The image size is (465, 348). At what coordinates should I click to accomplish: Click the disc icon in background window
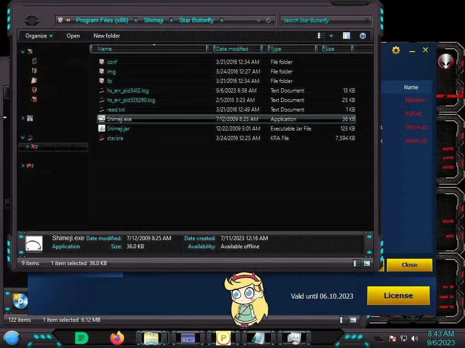point(20,301)
